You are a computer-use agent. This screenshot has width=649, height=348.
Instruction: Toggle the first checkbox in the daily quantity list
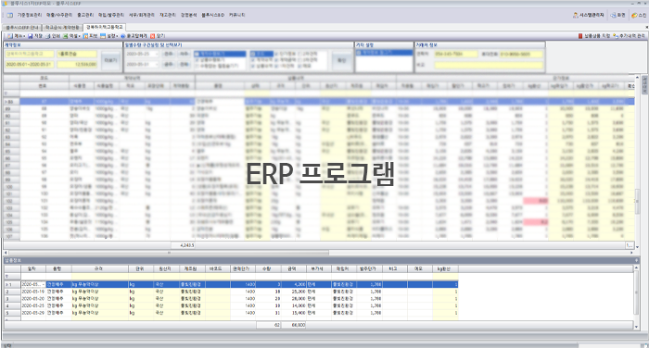pyautogui.click(x=197, y=54)
